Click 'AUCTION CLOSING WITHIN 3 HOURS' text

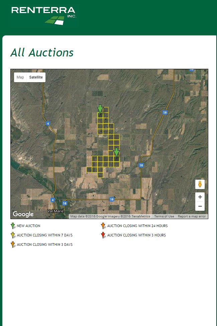point(136,235)
